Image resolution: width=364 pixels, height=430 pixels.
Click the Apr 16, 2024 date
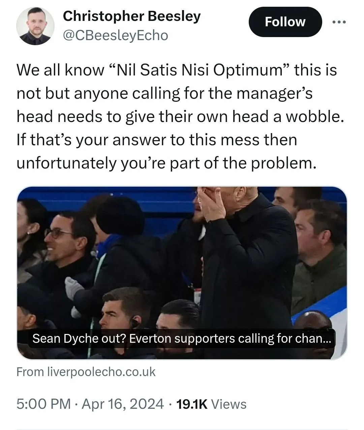(x=123, y=404)
